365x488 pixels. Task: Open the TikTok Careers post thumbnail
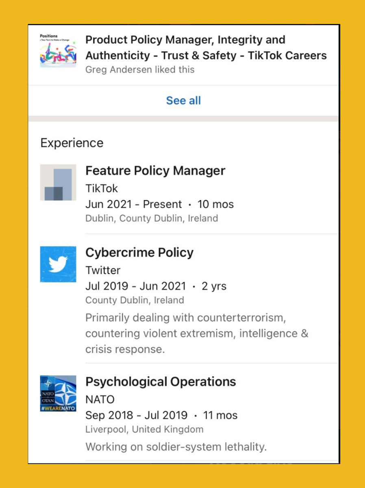click(x=58, y=51)
